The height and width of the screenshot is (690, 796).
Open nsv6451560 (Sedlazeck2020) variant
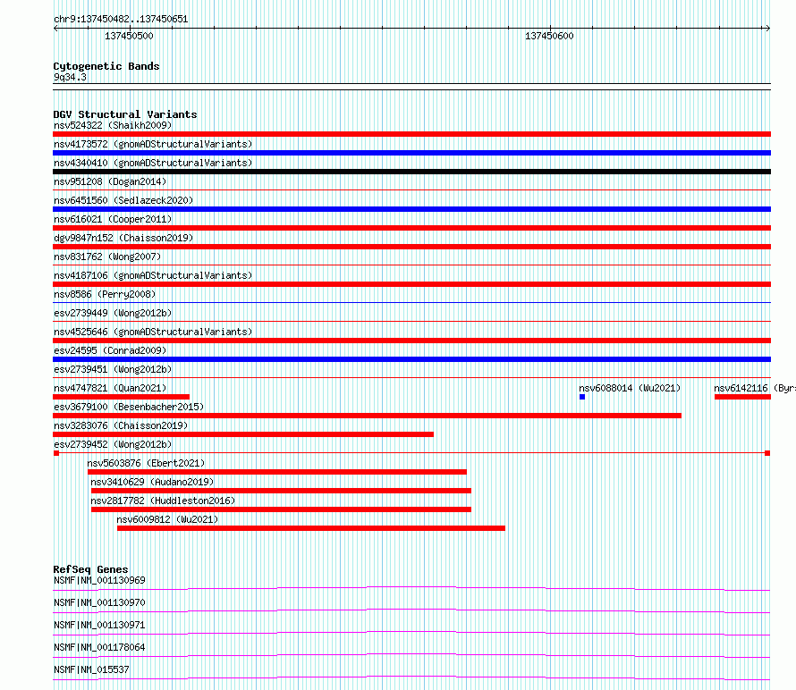[x=123, y=200]
